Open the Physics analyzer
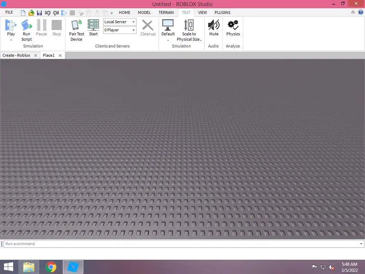This screenshot has height=274, width=365. (233, 27)
